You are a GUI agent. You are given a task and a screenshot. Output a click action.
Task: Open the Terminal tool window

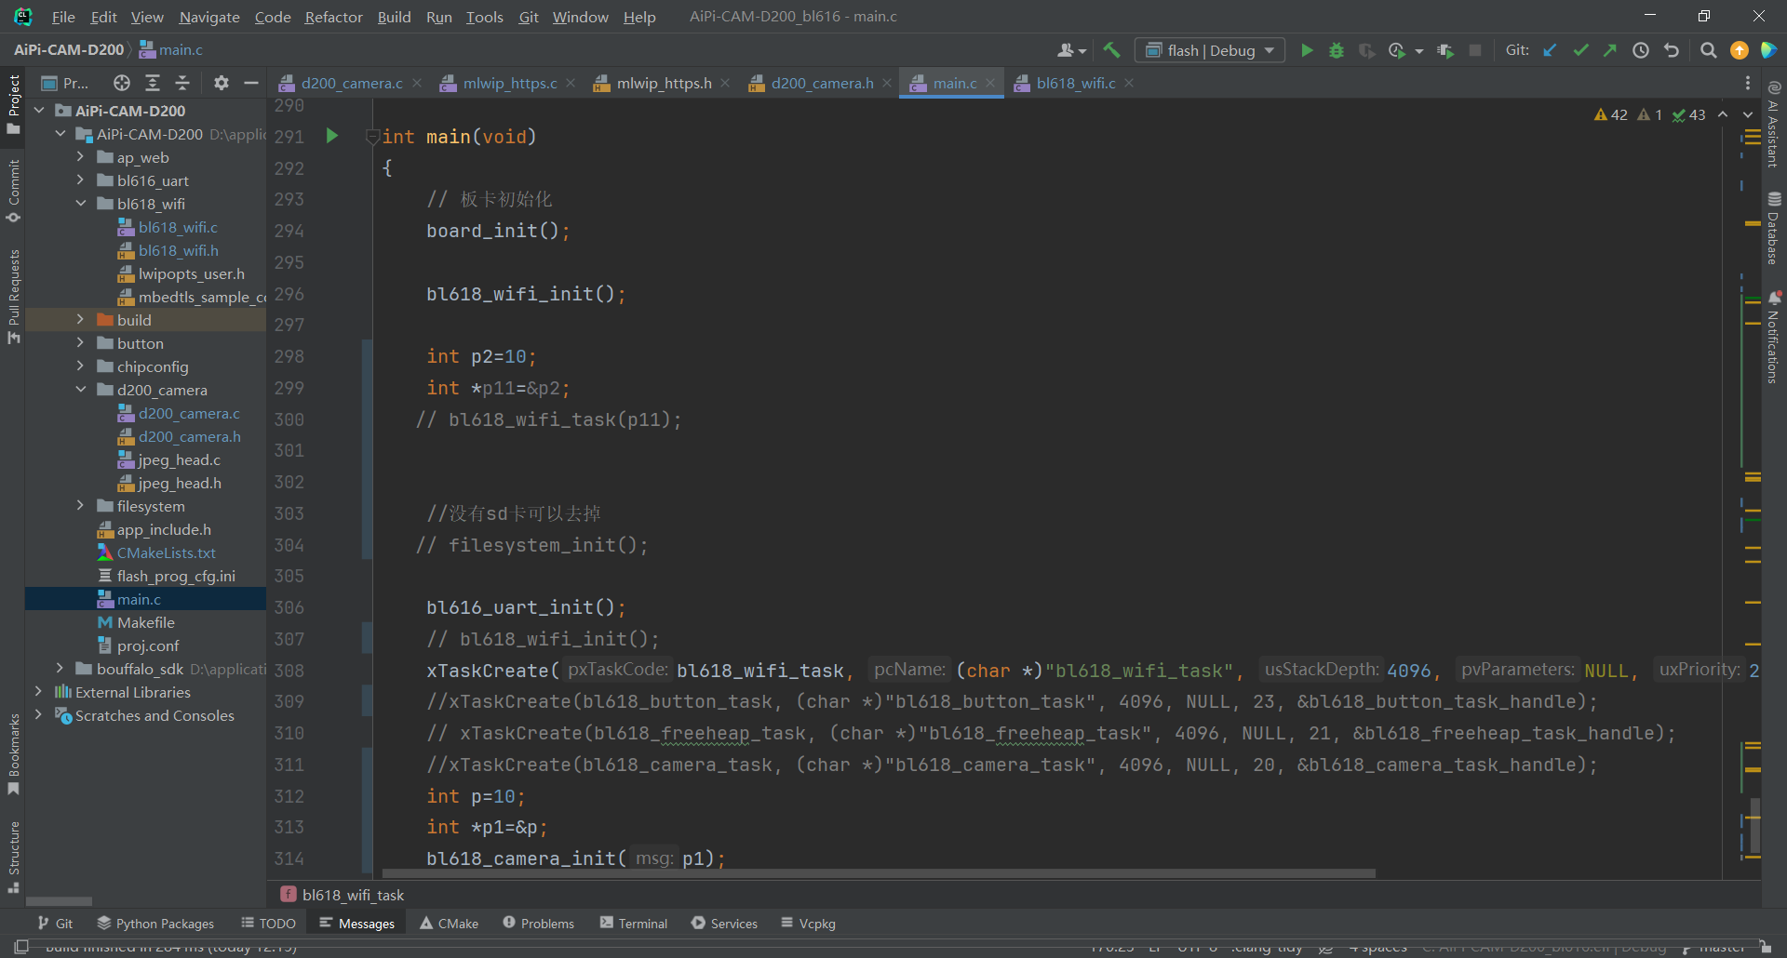point(634,924)
